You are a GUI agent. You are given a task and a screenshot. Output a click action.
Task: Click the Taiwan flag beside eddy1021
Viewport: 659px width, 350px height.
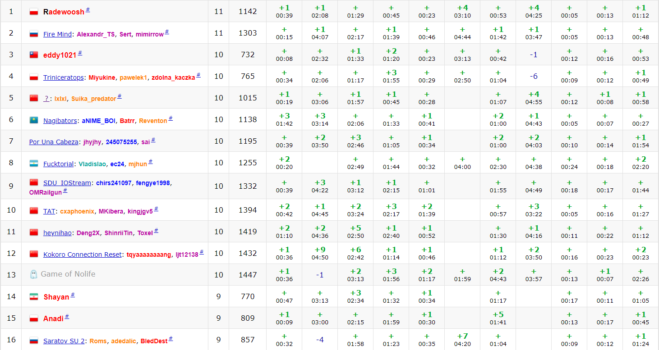pos(34,55)
